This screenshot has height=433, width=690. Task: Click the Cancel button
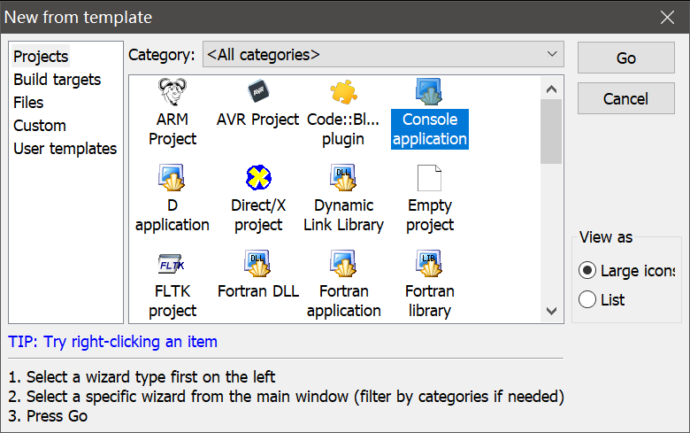(625, 98)
